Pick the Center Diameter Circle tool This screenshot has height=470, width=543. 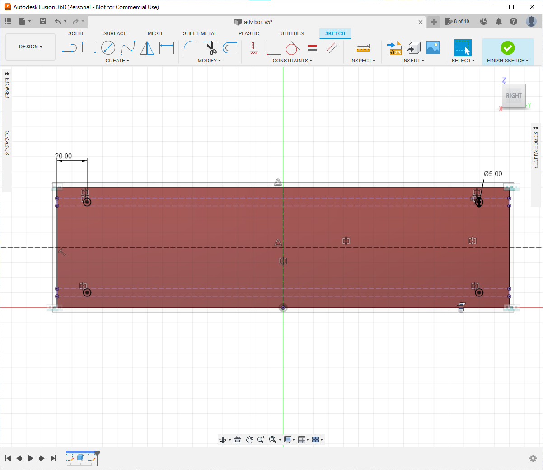click(x=108, y=48)
